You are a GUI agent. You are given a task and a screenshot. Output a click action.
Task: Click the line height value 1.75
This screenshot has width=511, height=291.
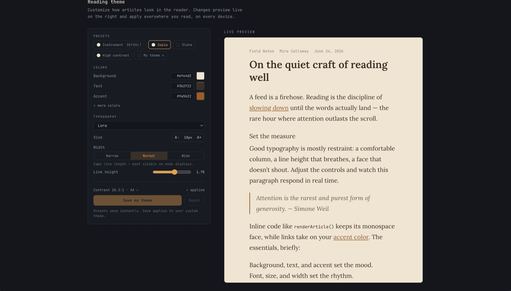click(x=200, y=172)
